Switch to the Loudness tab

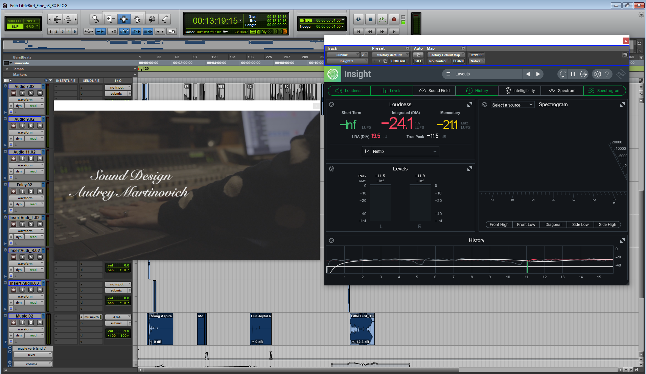tap(349, 91)
